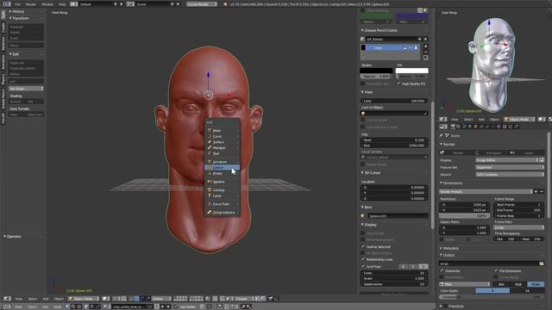Image resolution: width=552 pixels, height=310 pixels.
Task: Open Object Mode dropdown in main viewport header
Action: pyautogui.click(x=84, y=299)
